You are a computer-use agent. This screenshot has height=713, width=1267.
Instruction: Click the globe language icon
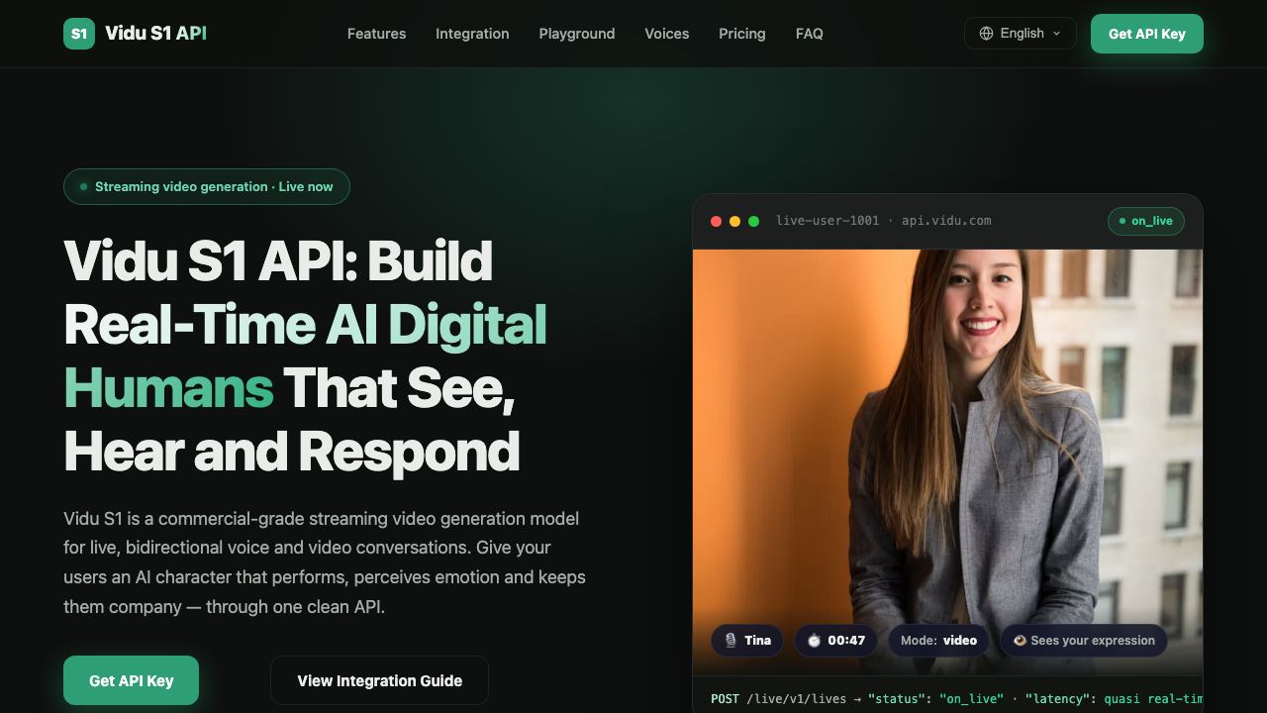[x=986, y=34]
